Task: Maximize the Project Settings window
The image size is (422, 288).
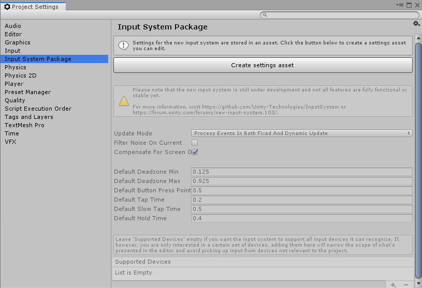Action: coord(409,5)
